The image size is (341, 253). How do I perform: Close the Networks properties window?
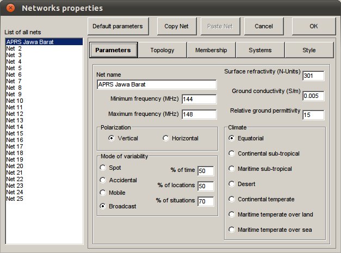[x=10, y=8]
